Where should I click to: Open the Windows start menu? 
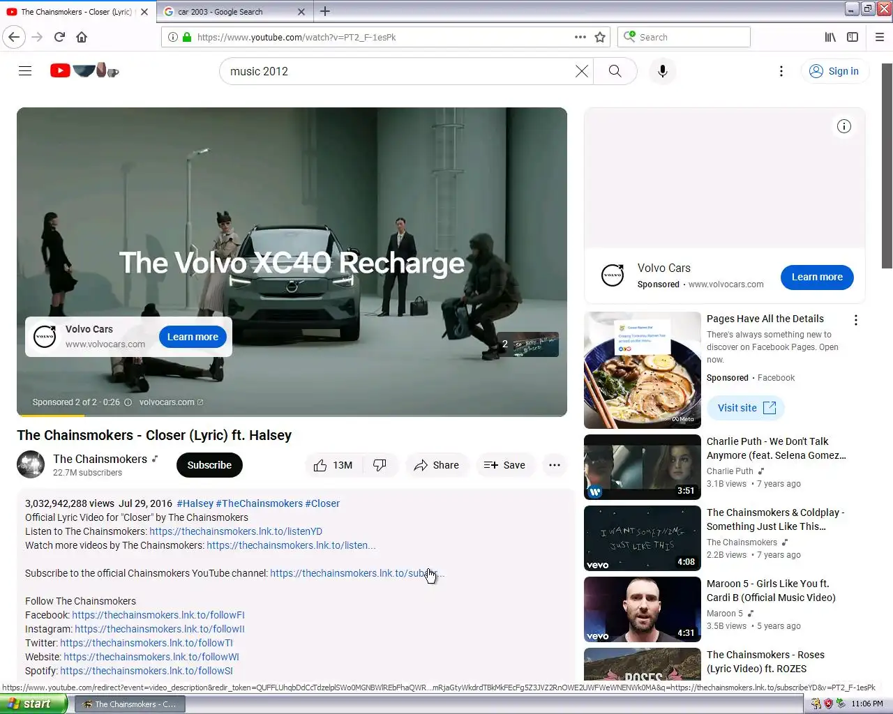(33, 704)
